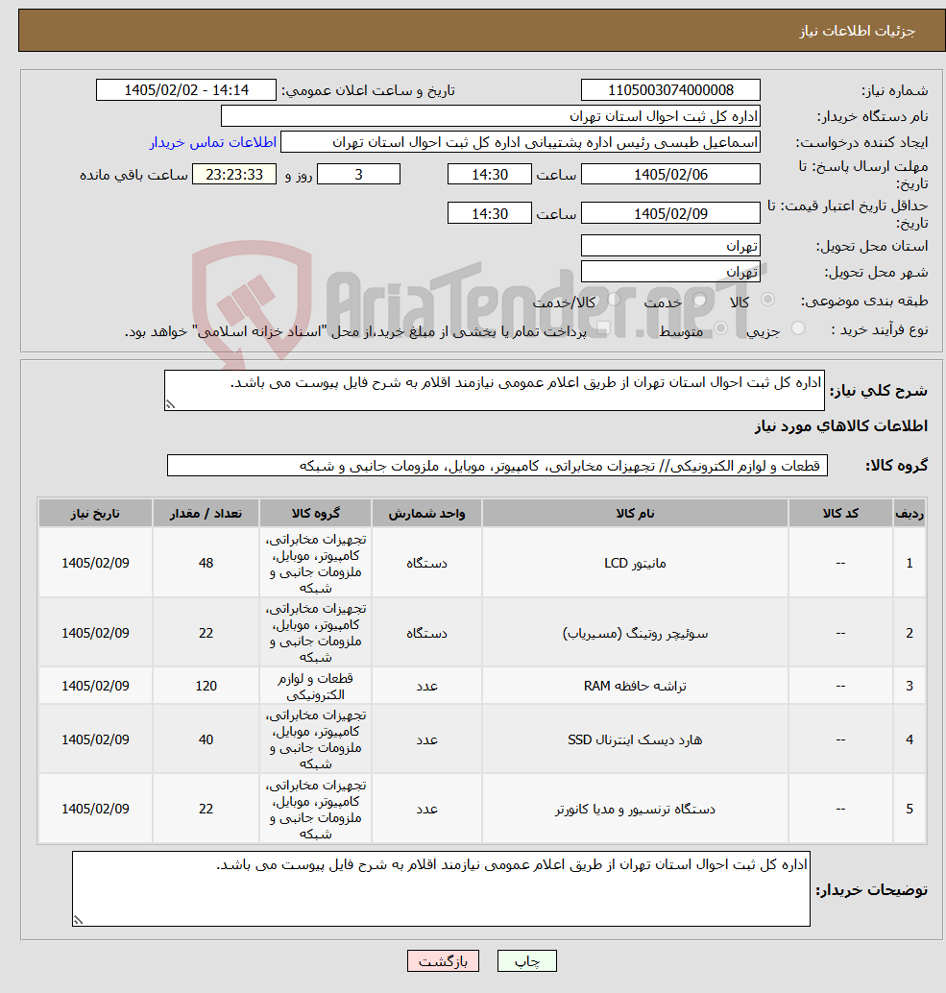Image resolution: width=946 pixels, height=993 pixels.
Task: Click the delivery city field تهران
Action: [x=670, y=272]
